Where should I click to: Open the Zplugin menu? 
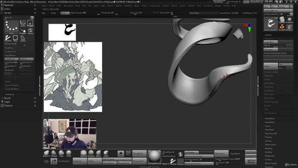coord(218,6)
